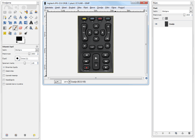Select the Move tool
The image size is (195, 140).
coord(26,17)
